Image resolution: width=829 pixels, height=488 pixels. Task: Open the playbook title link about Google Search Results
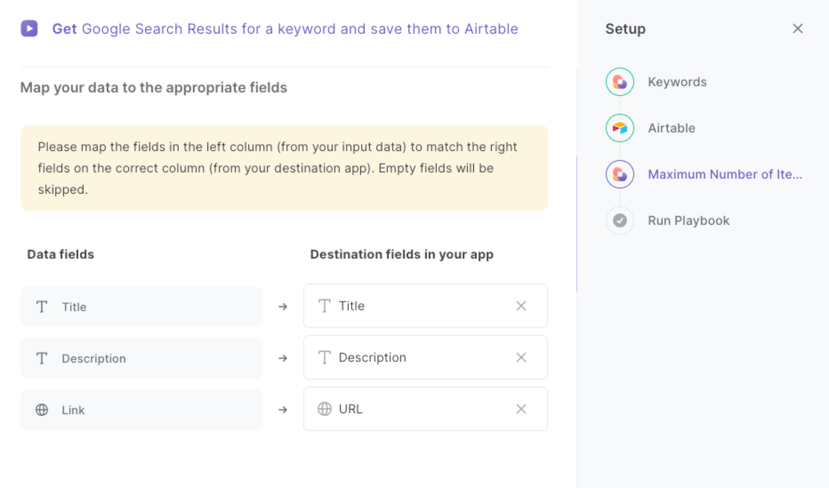[x=285, y=29]
